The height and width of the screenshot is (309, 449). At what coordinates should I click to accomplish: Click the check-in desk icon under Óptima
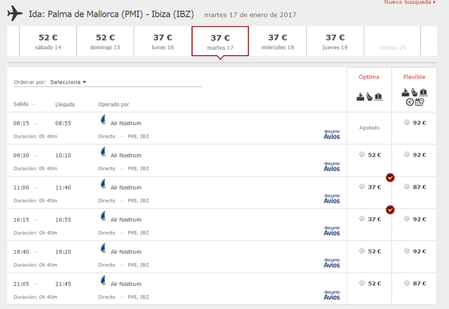tap(360, 97)
